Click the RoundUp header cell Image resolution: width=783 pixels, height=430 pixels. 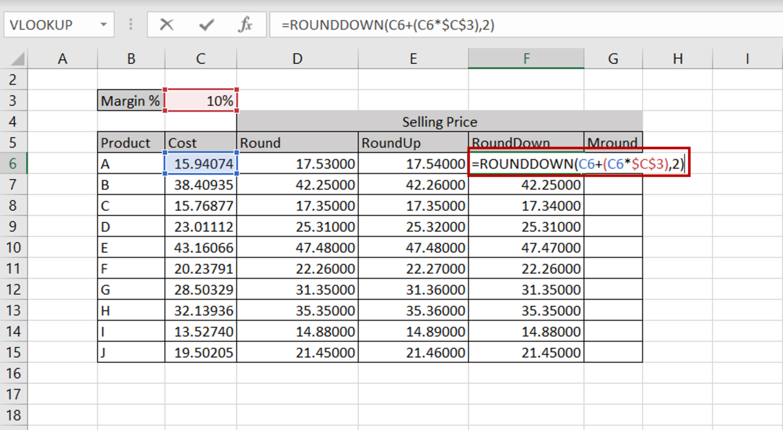(413, 142)
